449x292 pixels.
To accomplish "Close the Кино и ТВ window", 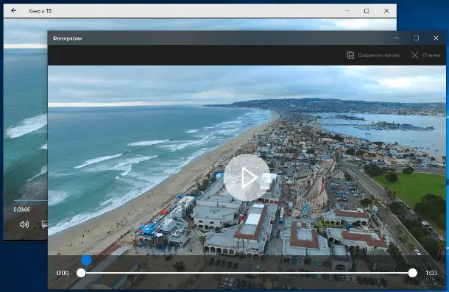I will coord(386,11).
